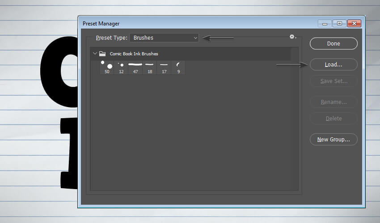Image resolution: width=380 pixels, height=223 pixels.
Task: Click the Load... button
Action: tap(334, 65)
